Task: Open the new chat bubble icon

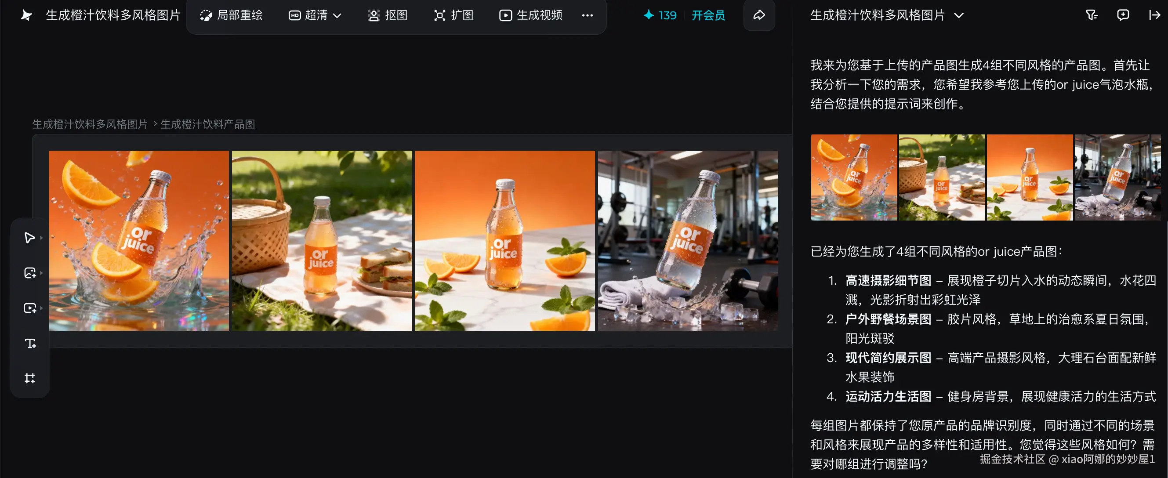Action: (1123, 15)
